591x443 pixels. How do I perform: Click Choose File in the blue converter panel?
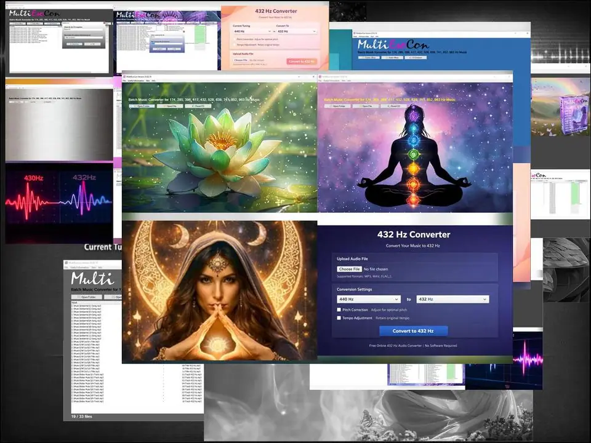tap(349, 269)
